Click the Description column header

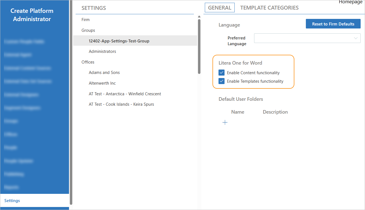[x=275, y=112]
